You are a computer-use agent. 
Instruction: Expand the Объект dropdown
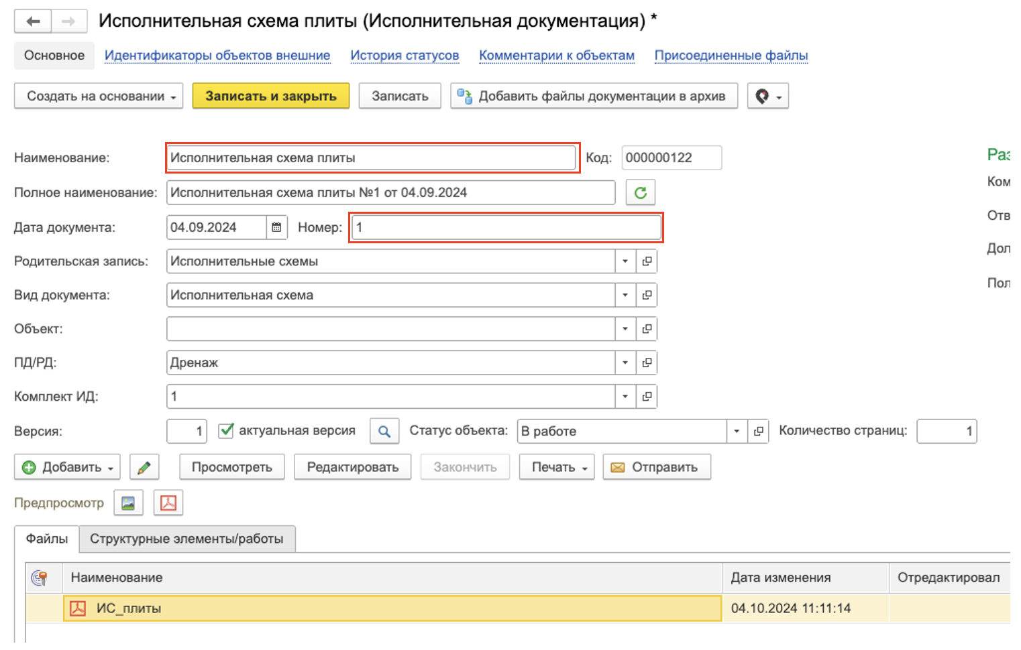click(625, 329)
